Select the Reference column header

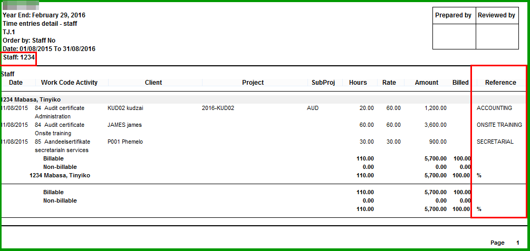(500, 83)
